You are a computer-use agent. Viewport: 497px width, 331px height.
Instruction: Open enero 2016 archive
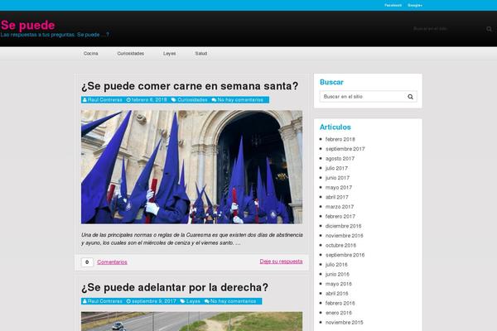339,313
